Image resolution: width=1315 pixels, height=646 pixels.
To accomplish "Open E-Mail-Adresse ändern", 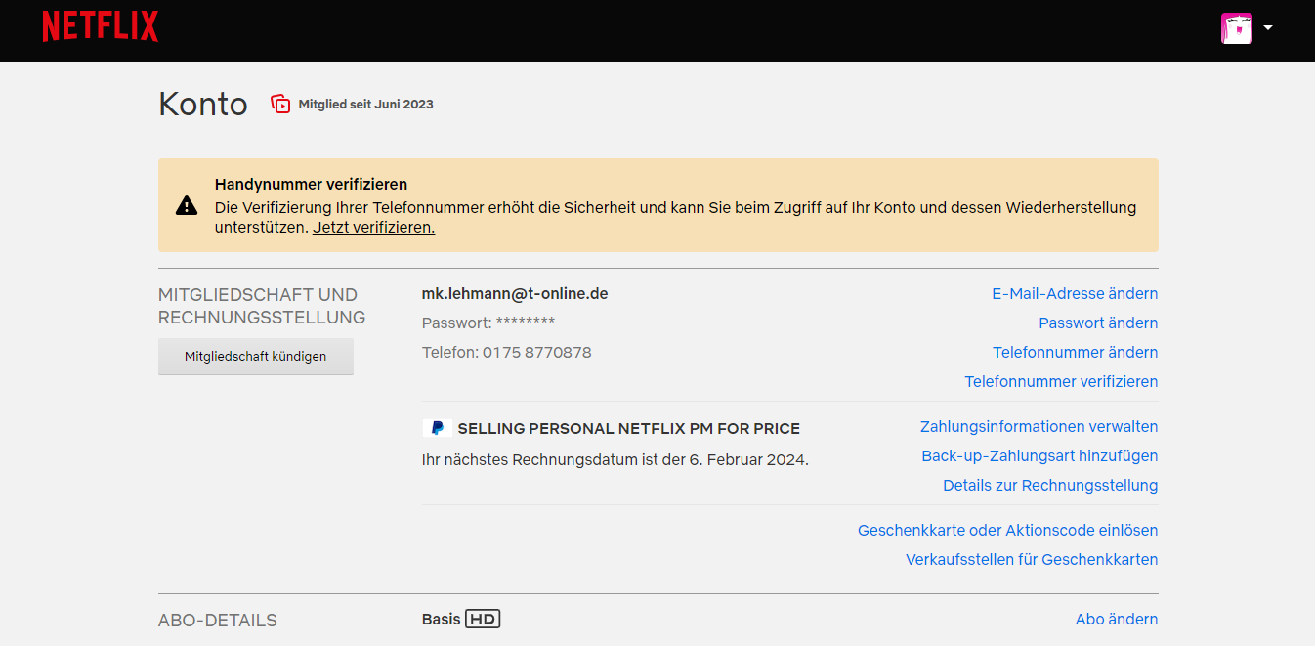I will tap(1075, 293).
